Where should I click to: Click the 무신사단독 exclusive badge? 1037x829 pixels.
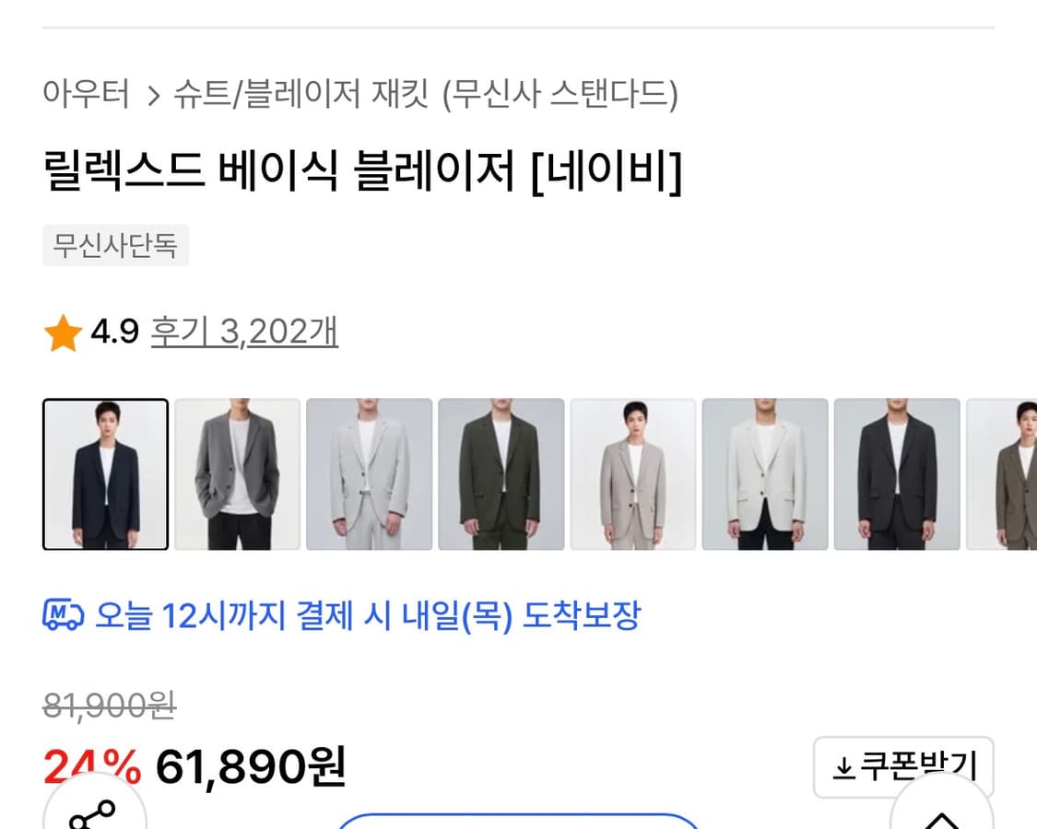[x=115, y=245]
